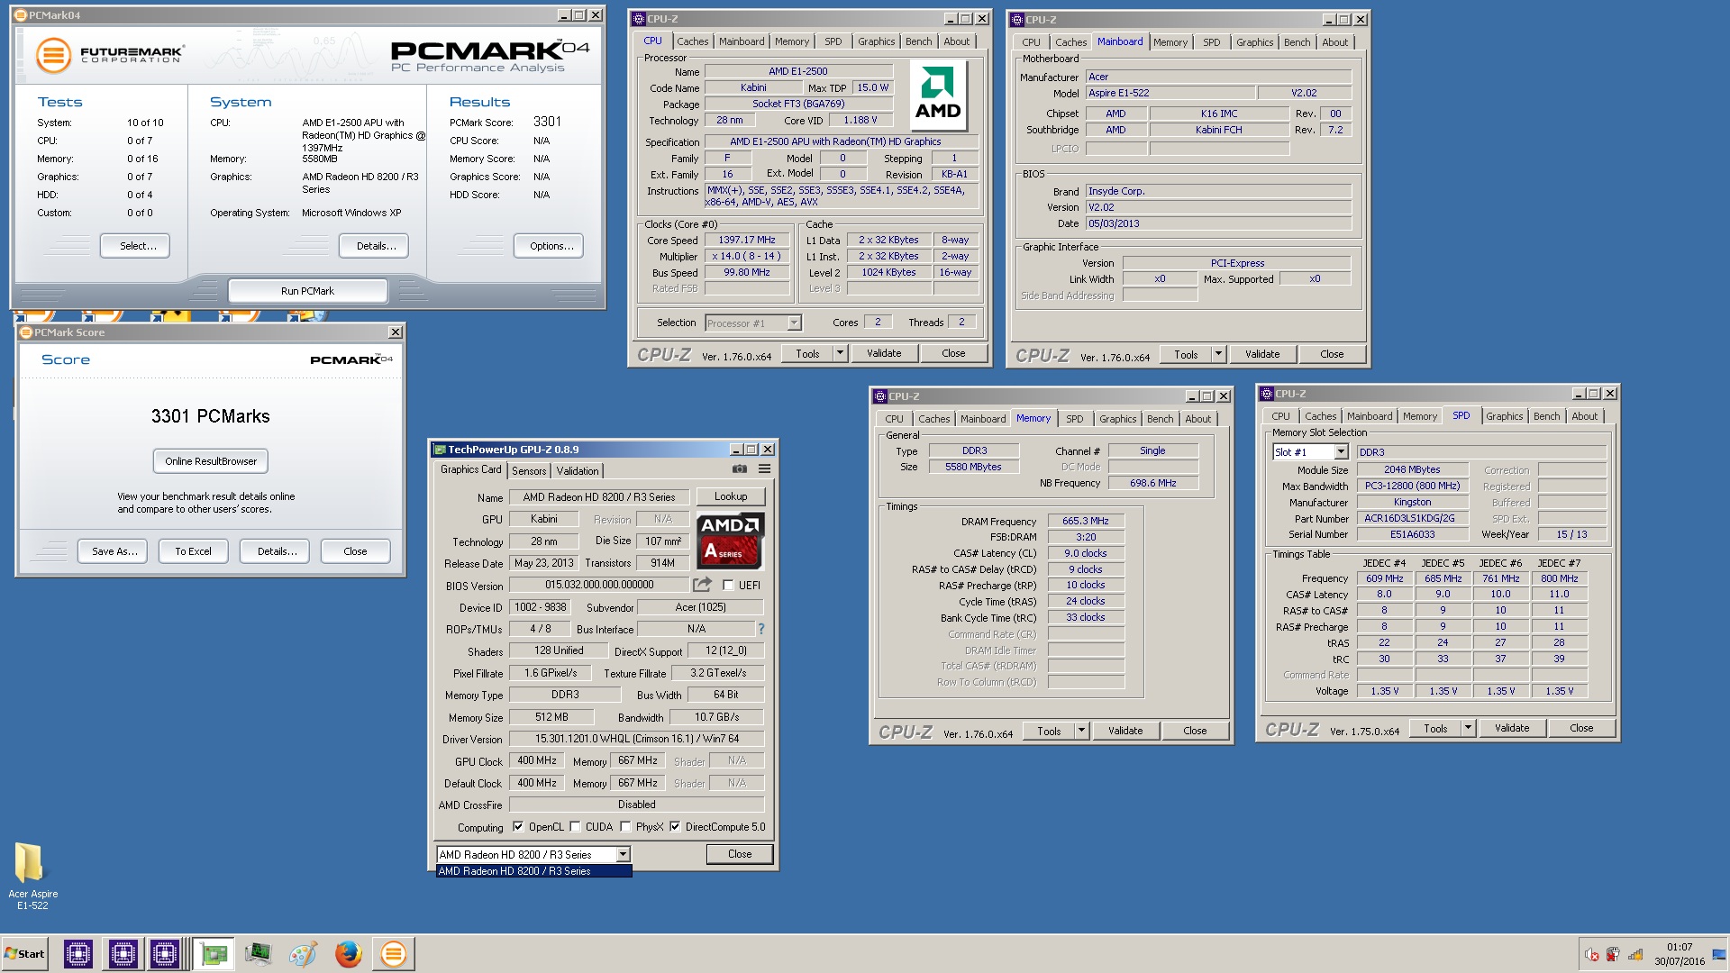Click the PCMark04 orange taskbar icon
Image resolution: width=1730 pixels, height=973 pixels.
(x=393, y=953)
